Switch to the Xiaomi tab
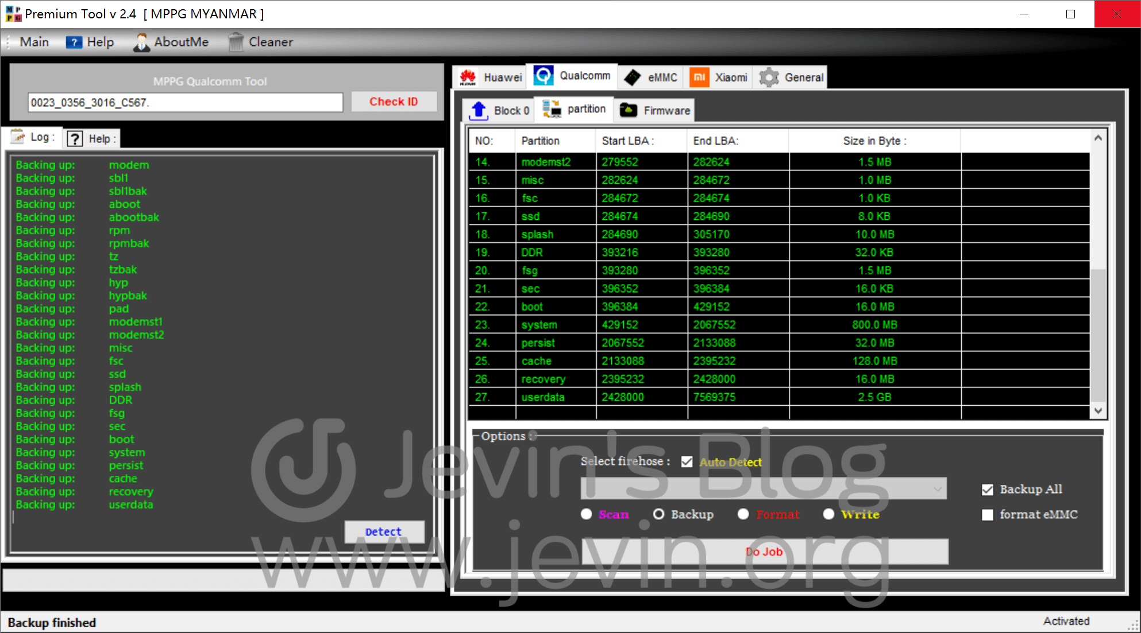 coord(718,77)
